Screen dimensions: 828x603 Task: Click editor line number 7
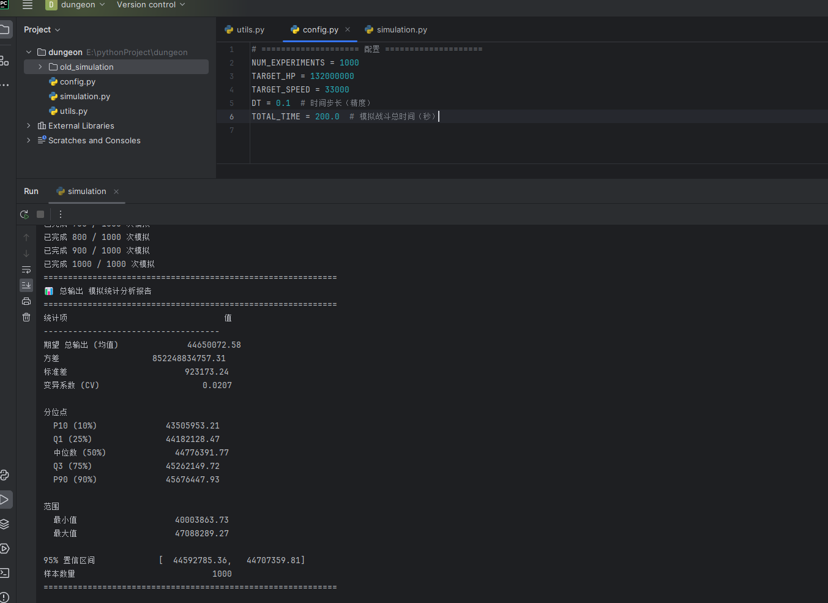pyautogui.click(x=231, y=130)
